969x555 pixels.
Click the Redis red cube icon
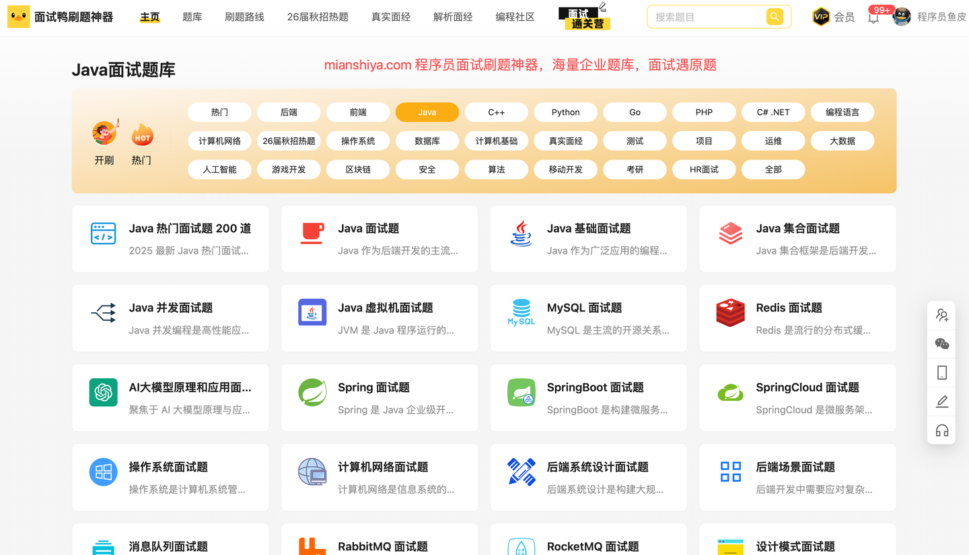[x=730, y=313]
